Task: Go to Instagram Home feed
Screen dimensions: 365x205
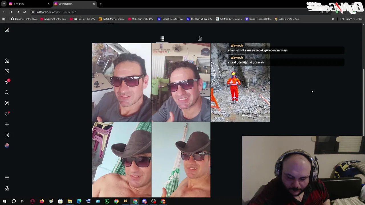Action: [7, 61]
